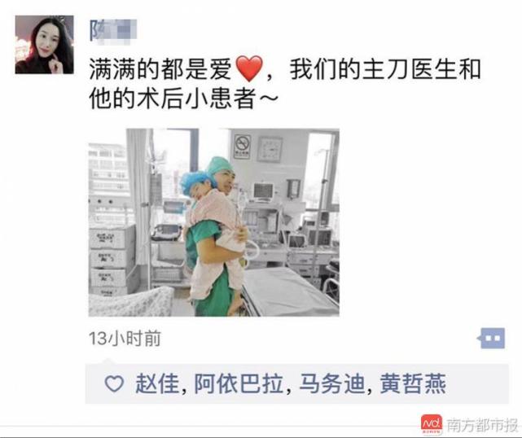Open the doctor holding child photo

213,222
